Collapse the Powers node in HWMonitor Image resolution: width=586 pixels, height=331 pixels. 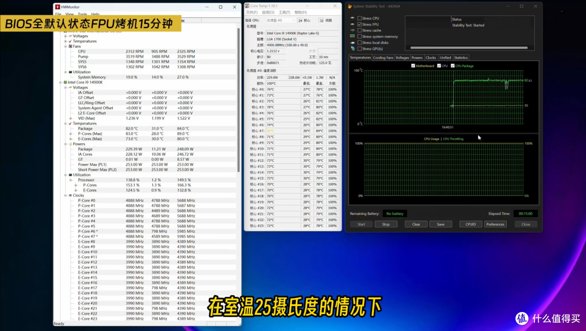click(x=66, y=144)
